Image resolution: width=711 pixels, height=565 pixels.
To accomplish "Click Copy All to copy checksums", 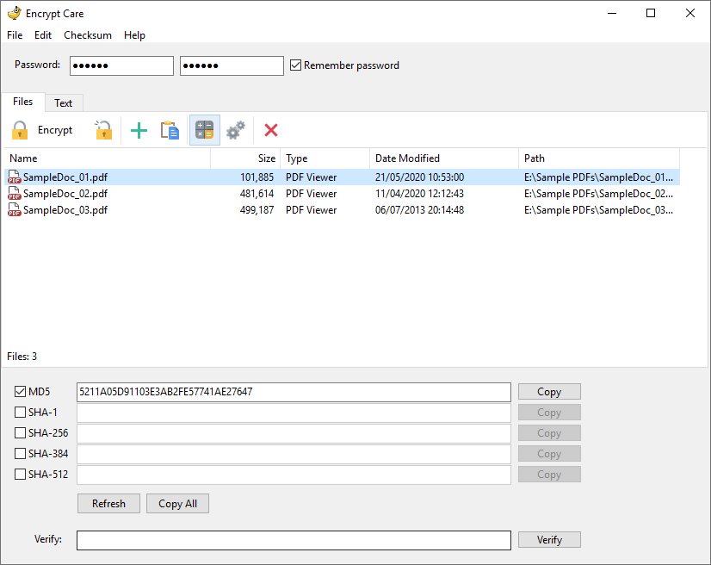I will (x=177, y=503).
